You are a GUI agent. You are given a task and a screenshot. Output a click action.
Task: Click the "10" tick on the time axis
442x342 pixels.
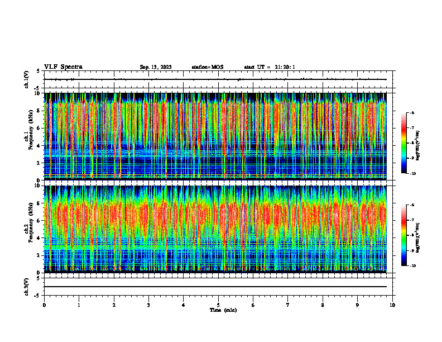392,305
